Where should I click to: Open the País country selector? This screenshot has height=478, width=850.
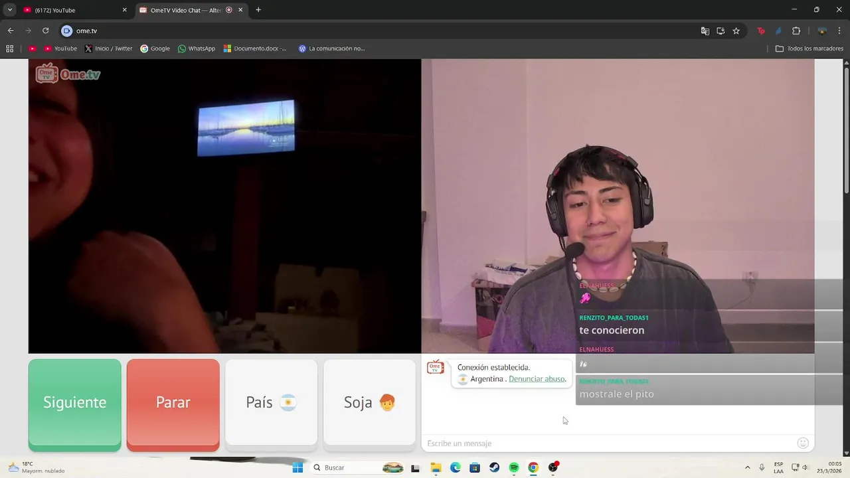point(271,402)
